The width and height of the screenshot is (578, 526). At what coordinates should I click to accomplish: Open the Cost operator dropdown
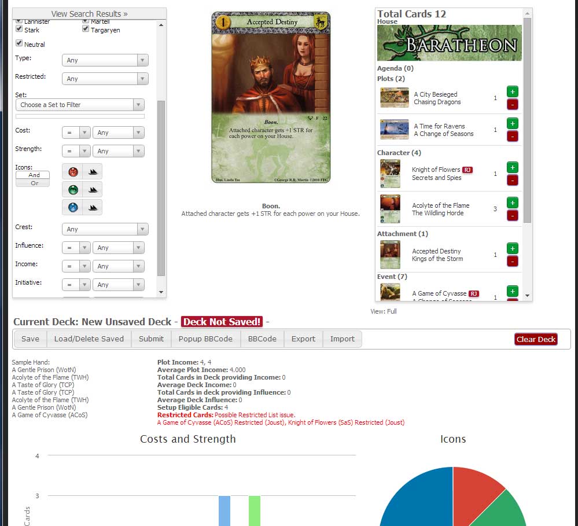point(76,133)
